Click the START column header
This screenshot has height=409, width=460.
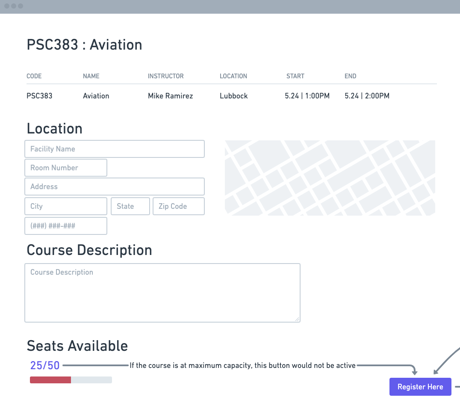pos(295,76)
